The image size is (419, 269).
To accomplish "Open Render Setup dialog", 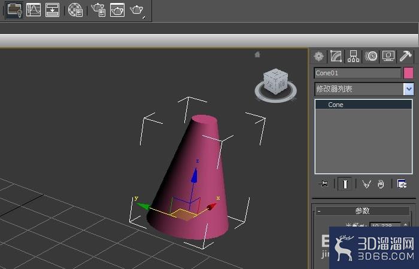I will tap(98, 10).
